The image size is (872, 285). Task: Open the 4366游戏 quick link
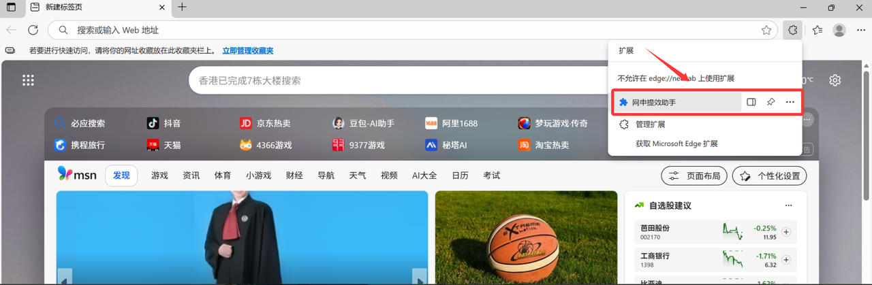coord(266,145)
